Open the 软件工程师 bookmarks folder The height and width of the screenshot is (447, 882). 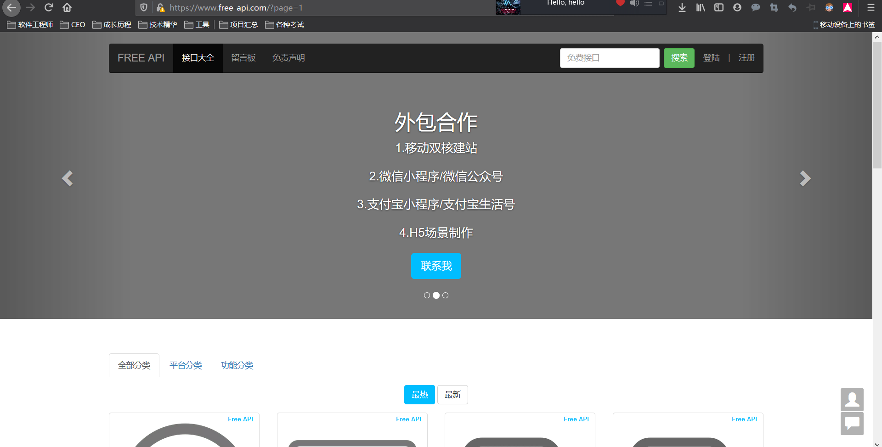coord(30,24)
